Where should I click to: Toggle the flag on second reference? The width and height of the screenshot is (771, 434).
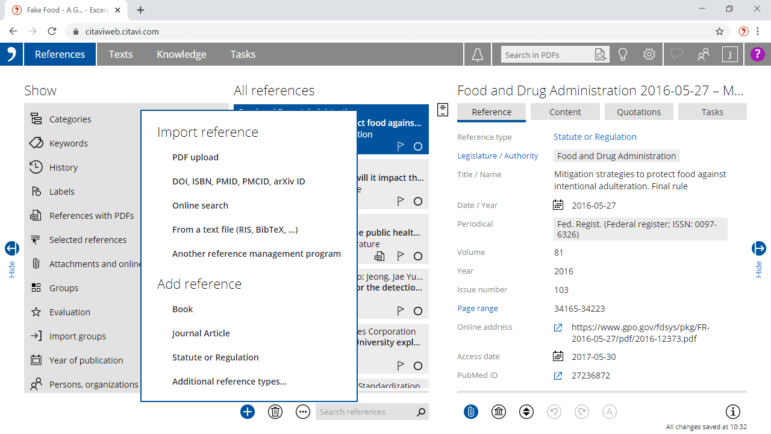coord(401,201)
